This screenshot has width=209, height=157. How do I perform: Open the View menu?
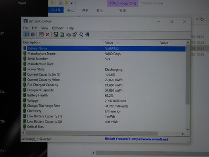click(x=44, y=28)
